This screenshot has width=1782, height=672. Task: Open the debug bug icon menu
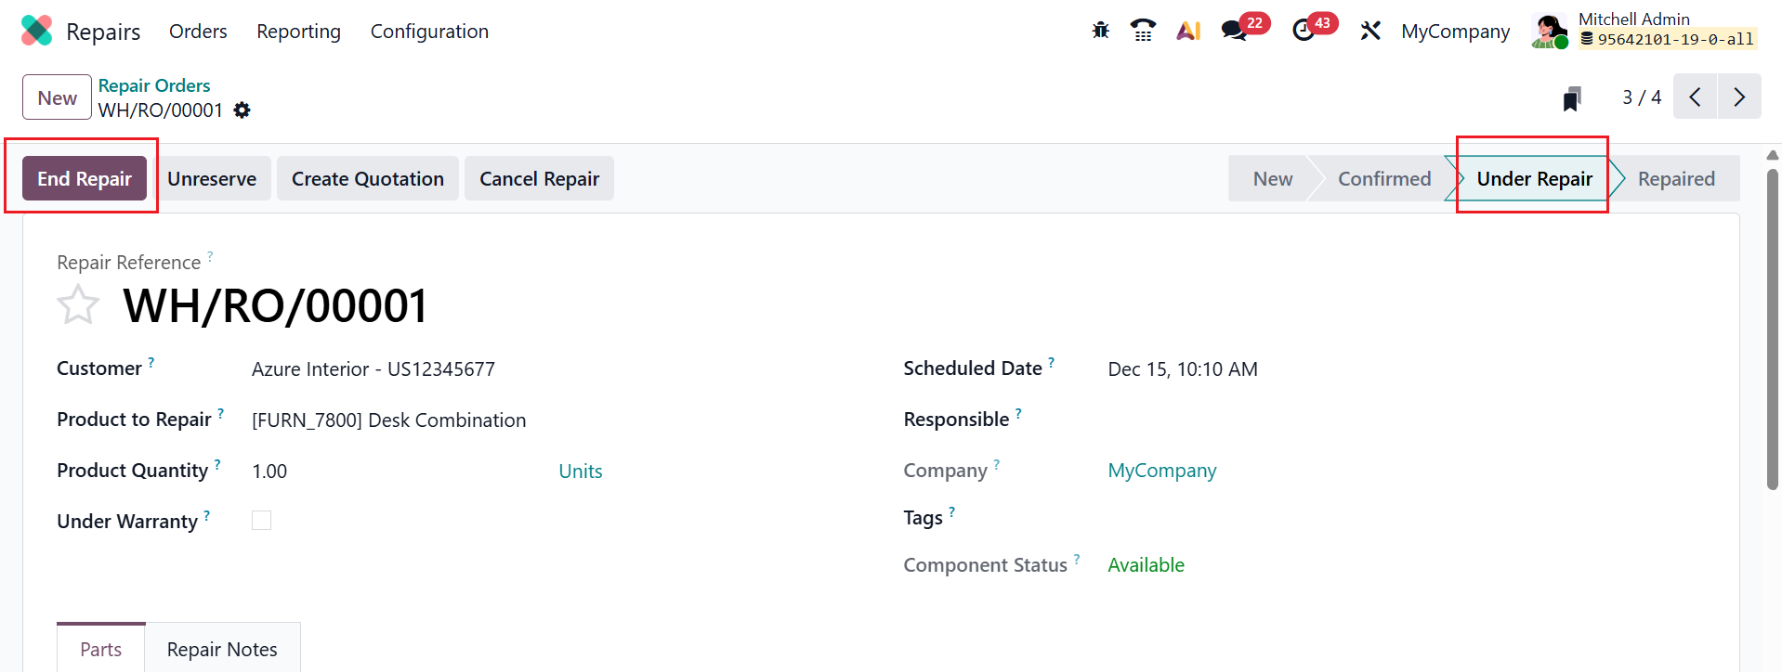1100,31
